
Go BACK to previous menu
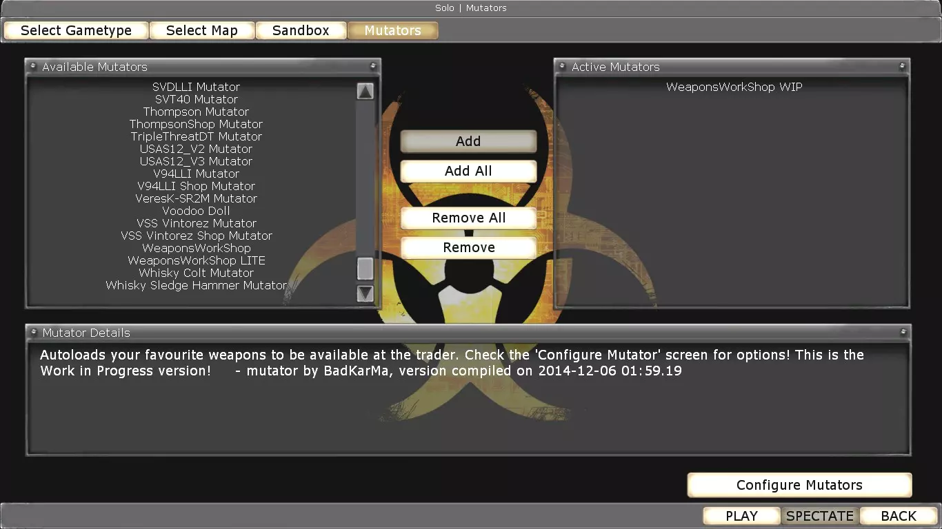point(899,516)
